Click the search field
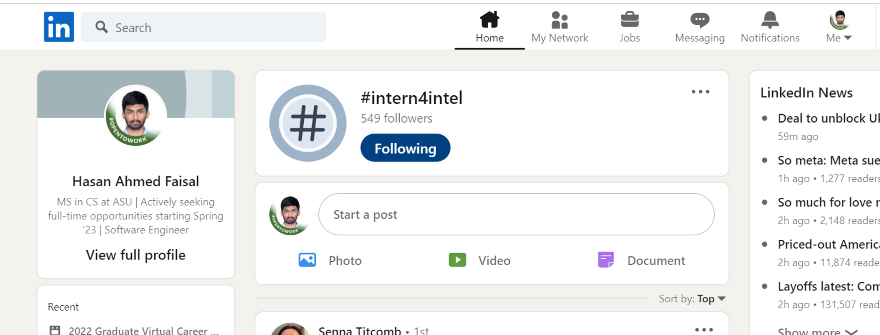 [x=203, y=27]
